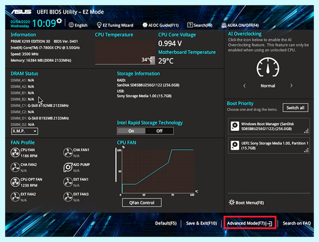Open QFan Control

[x=142, y=203]
